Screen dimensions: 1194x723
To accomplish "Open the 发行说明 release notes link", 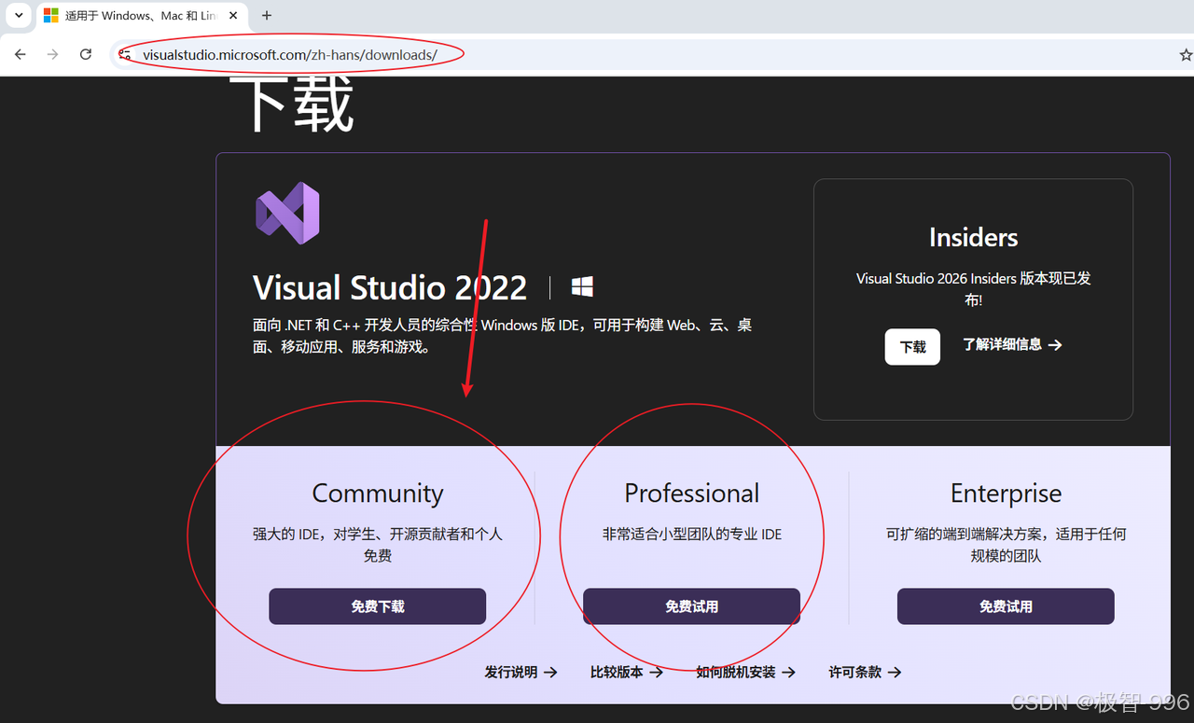I will coord(521,672).
